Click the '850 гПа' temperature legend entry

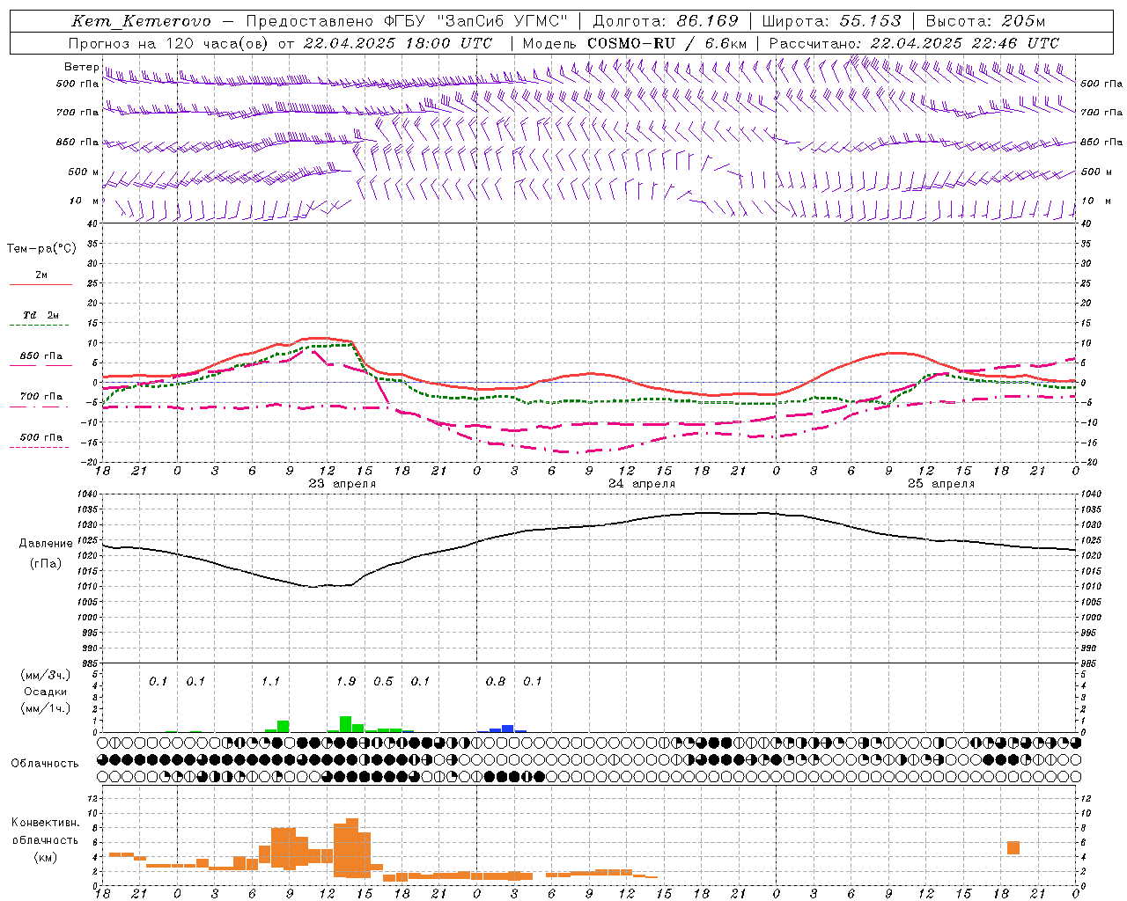click(41, 356)
